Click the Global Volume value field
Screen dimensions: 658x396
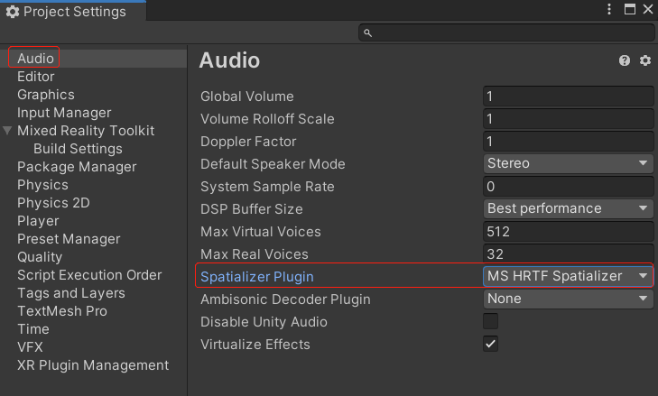(568, 97)
